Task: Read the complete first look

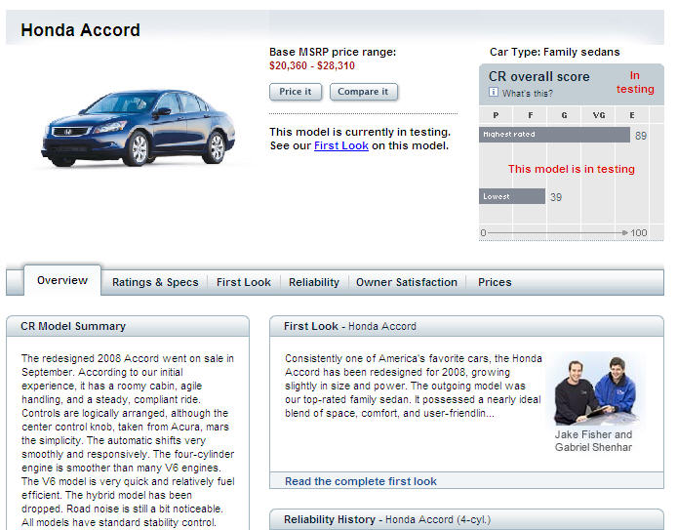Action: coord(361,481)
